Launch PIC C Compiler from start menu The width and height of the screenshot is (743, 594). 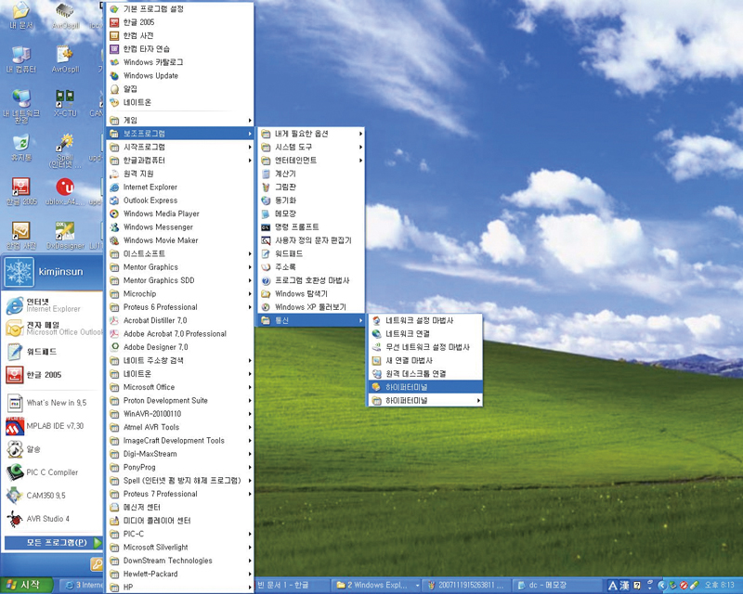coord(52,472)
